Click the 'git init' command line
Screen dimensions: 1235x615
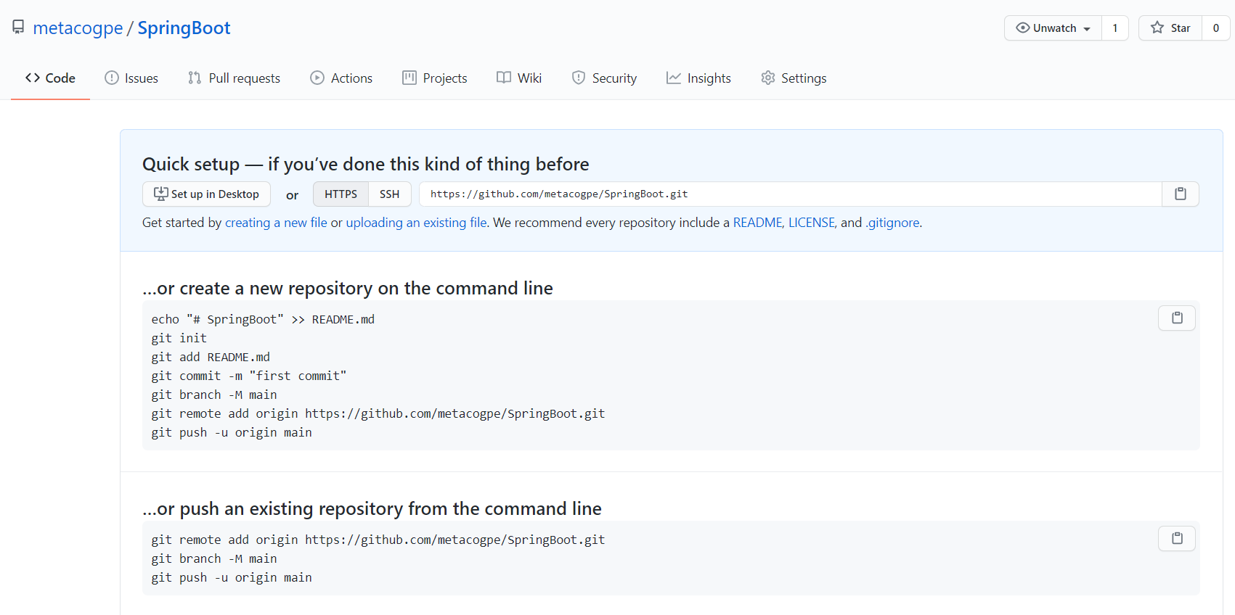point(179,338)
